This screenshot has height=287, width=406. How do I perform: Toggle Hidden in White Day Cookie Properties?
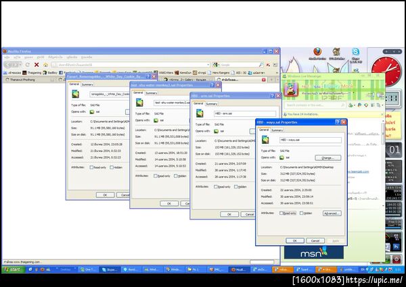click(112, 167)
